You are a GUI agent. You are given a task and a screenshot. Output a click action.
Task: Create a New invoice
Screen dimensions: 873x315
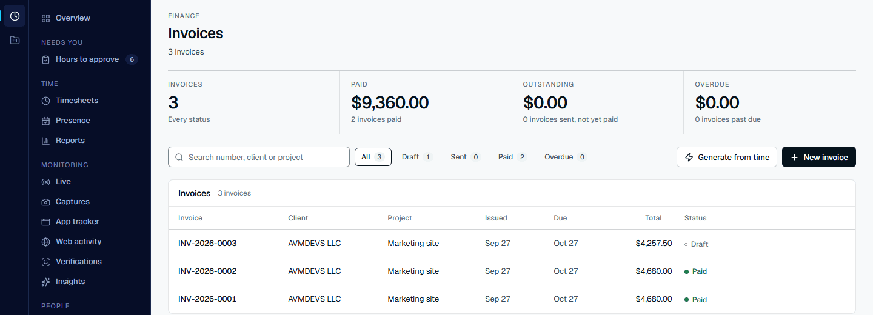pyautogui.click(x=819, y=157)
